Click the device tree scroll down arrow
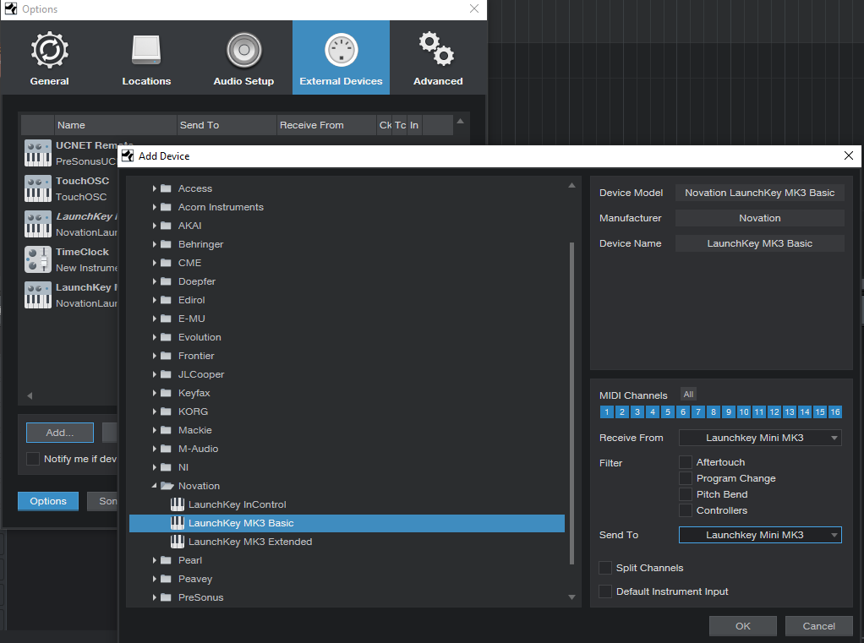Screen dimensions: 864x643 572,597
